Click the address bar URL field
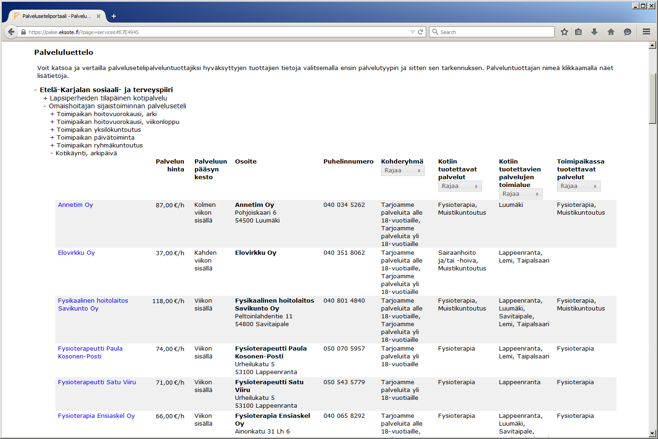Screen dimensions: 658x439 coord(217,32)
